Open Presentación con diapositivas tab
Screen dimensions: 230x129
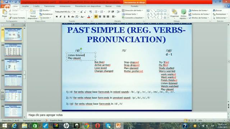[x=88, y=6]
